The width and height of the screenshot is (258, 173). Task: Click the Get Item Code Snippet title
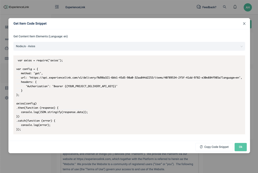pyautogui.click(x=30, y=24)
